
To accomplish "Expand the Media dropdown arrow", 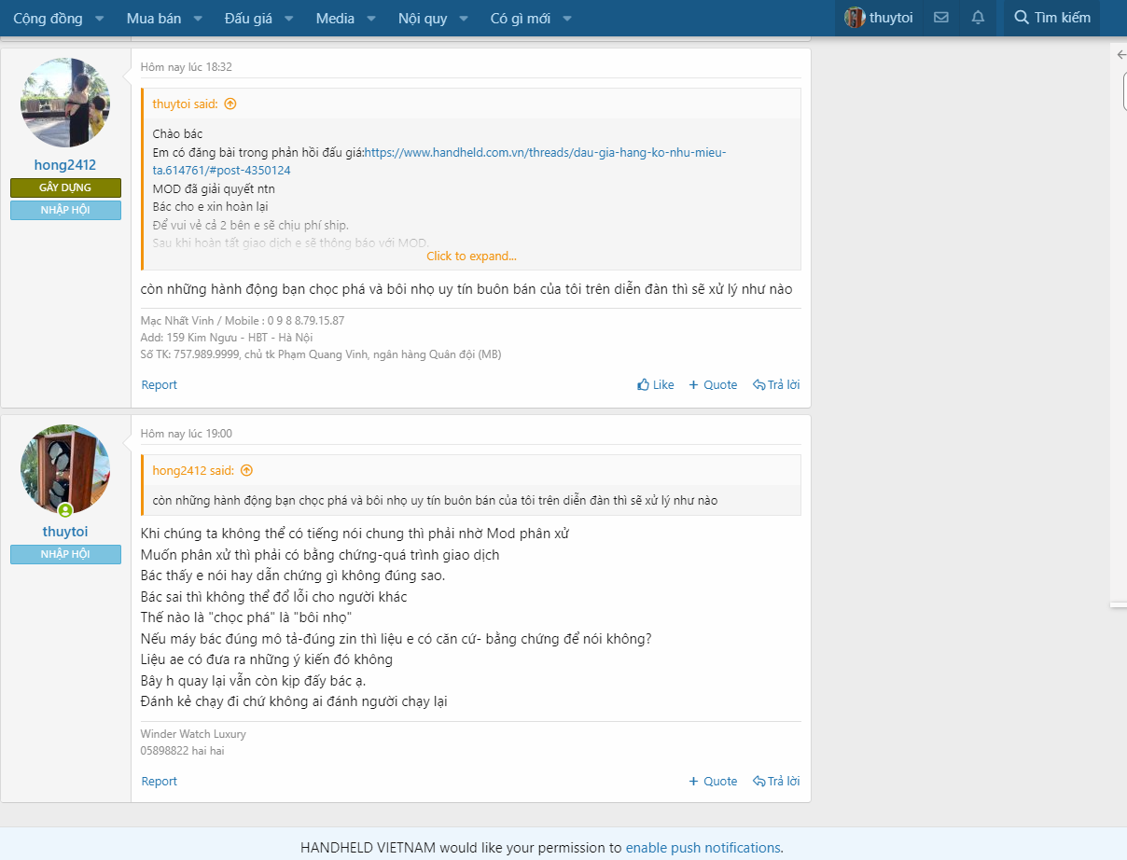I will click(x=371, y=19).
